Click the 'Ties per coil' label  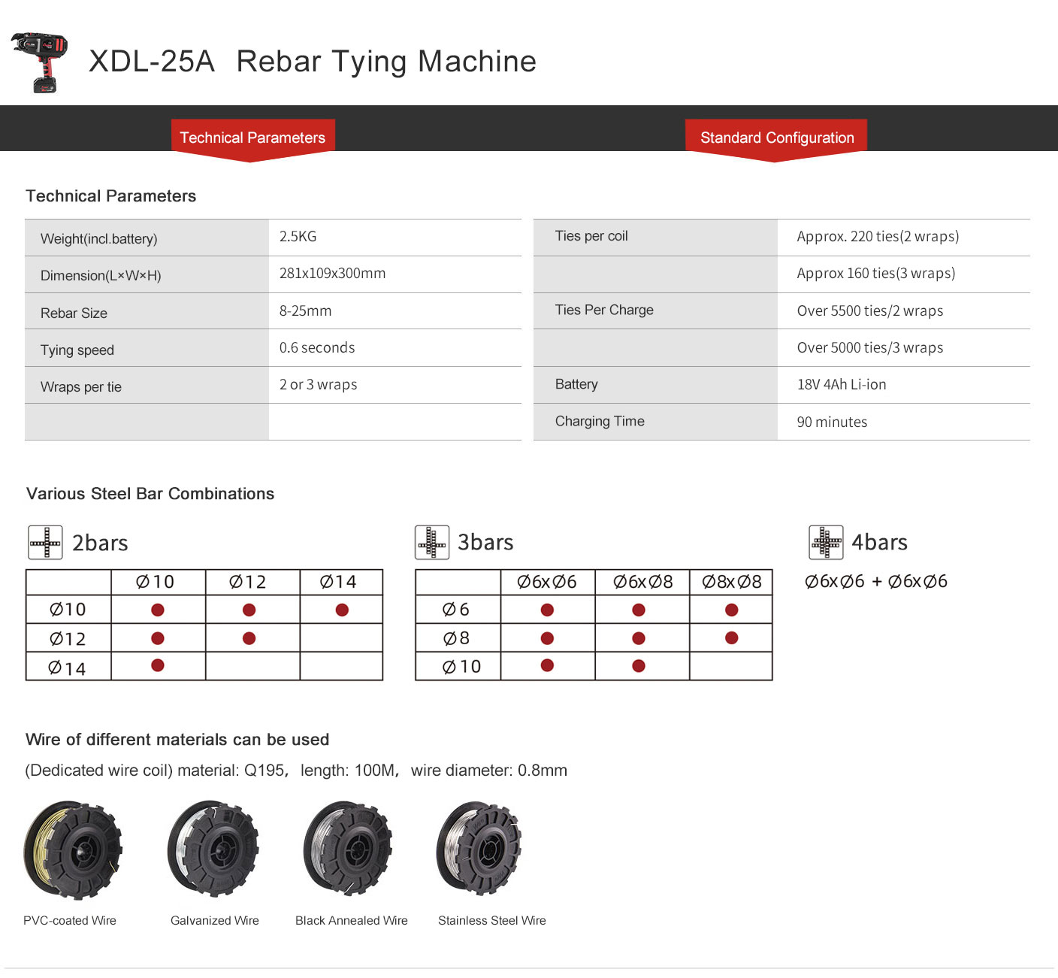[x=591, y=236]
